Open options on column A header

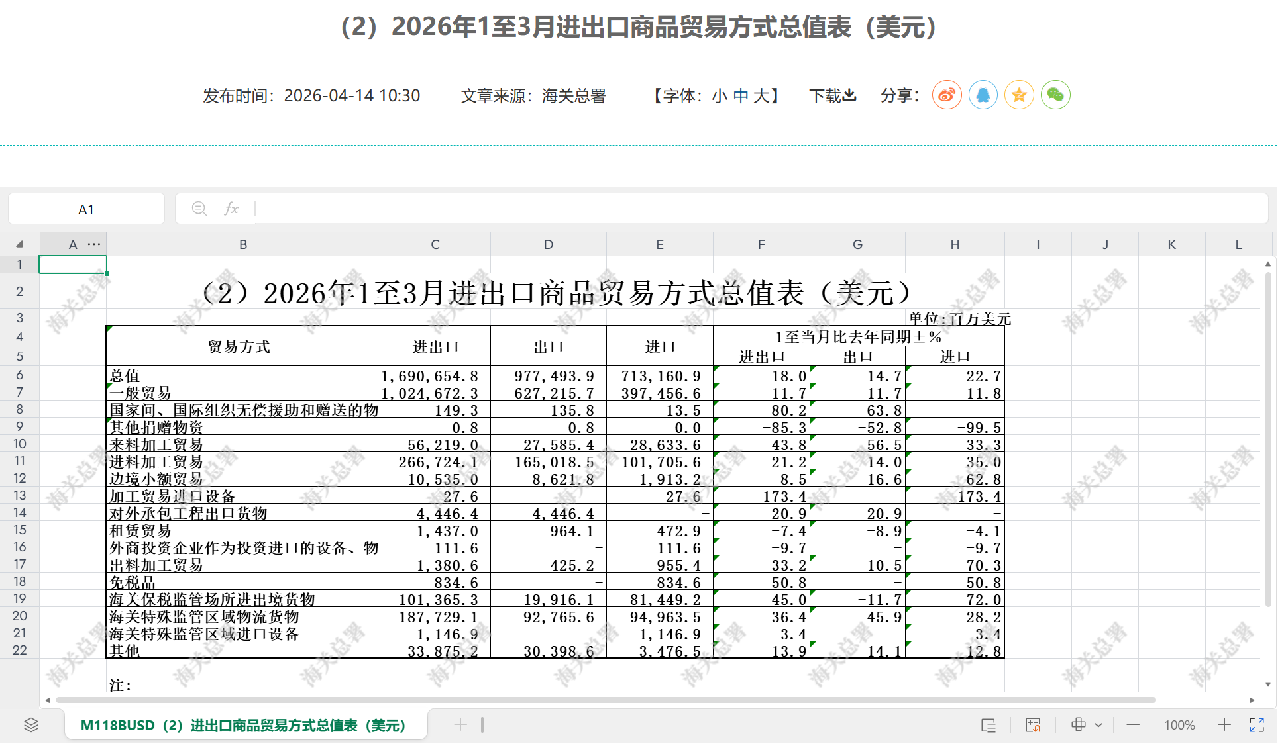94,244
